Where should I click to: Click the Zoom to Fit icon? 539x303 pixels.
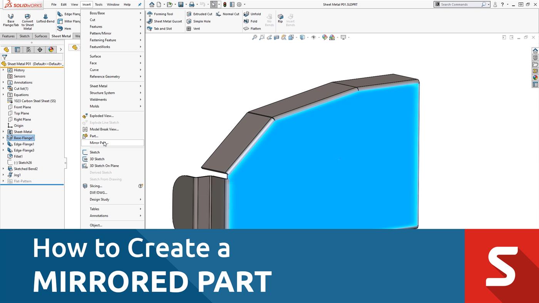254,37
